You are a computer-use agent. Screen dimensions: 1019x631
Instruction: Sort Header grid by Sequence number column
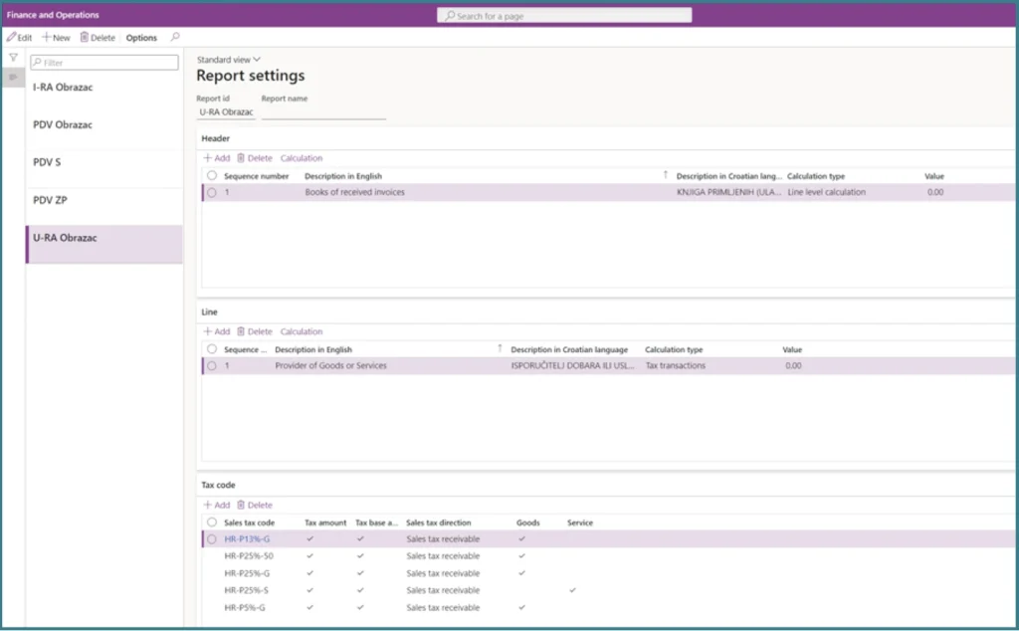[x=256, y=176]
